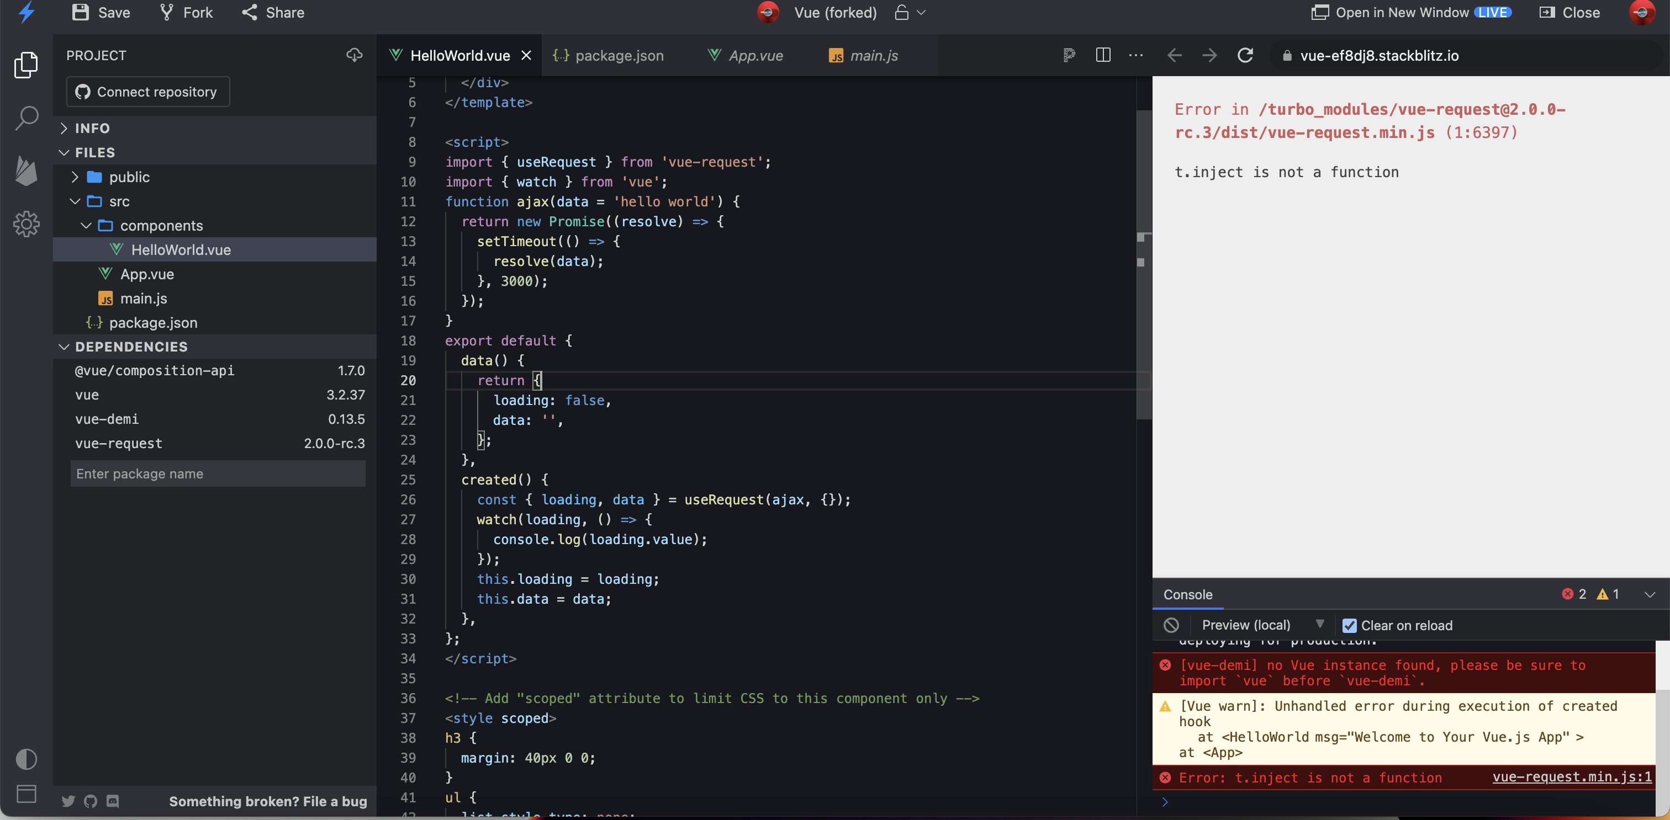The height and width of the screenshot is (820, 1670).
Task: Toggle the color theme half-circle icon
Action: click(26, 758)
